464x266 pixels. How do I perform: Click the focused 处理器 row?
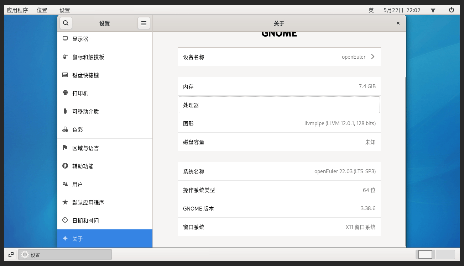tap(279, 105)
